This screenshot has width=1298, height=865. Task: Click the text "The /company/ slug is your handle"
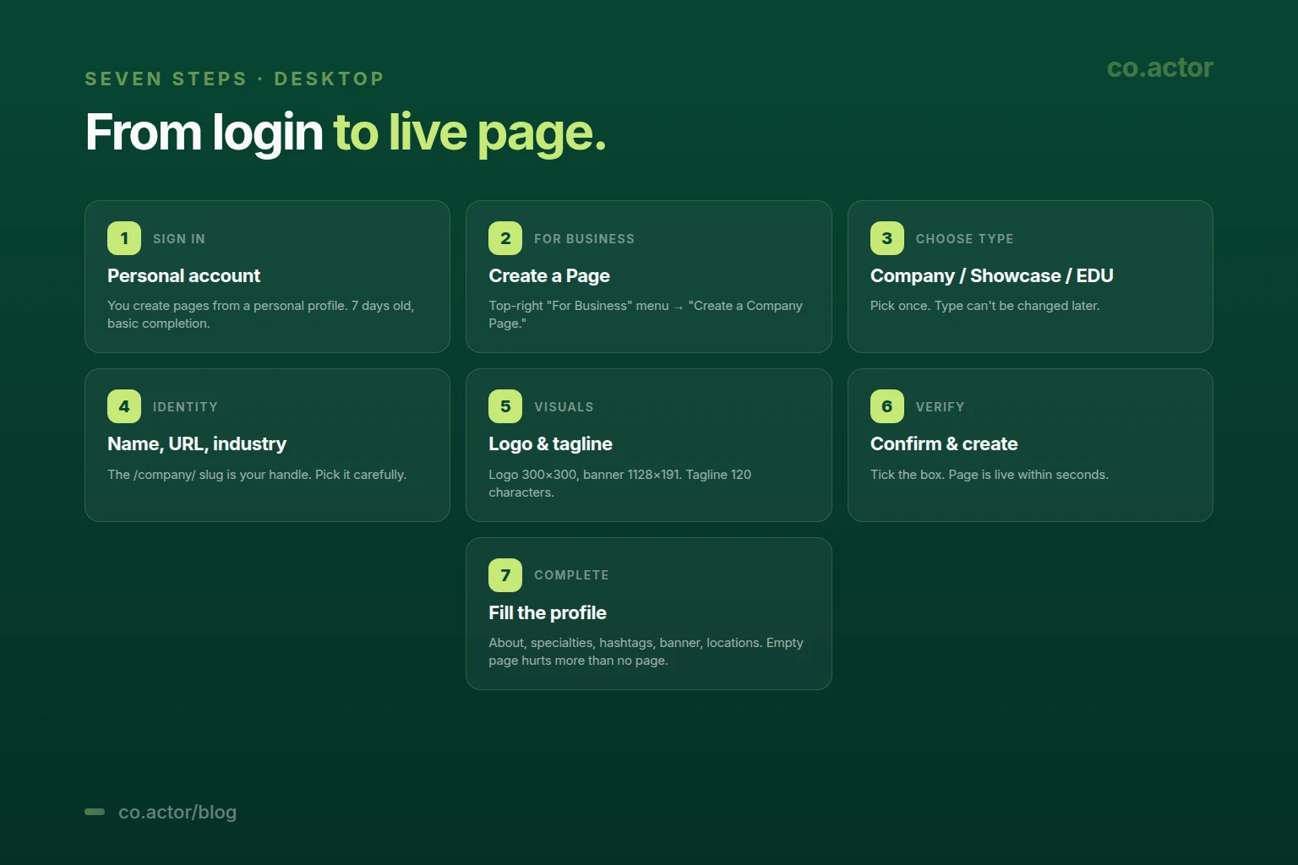pyautogui.click(x=210, y=475)
